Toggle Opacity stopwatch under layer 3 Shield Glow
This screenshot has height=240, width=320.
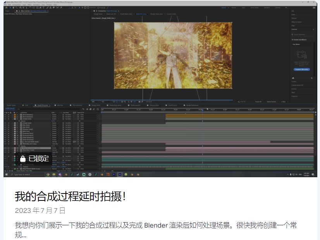click(19, 121)
